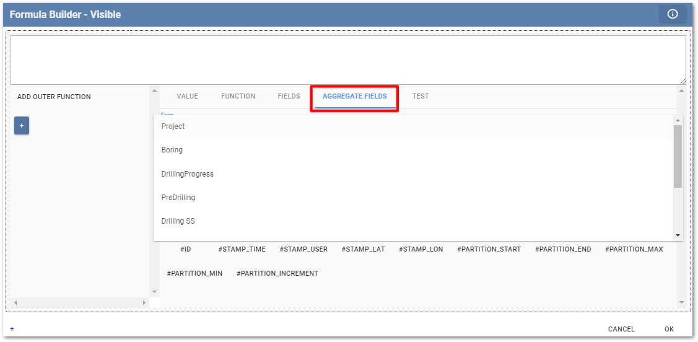Insert #PARTITION_INCREMENT field
Image resolution: width=698 pixels, height=342 pixels.
[277, 273]
